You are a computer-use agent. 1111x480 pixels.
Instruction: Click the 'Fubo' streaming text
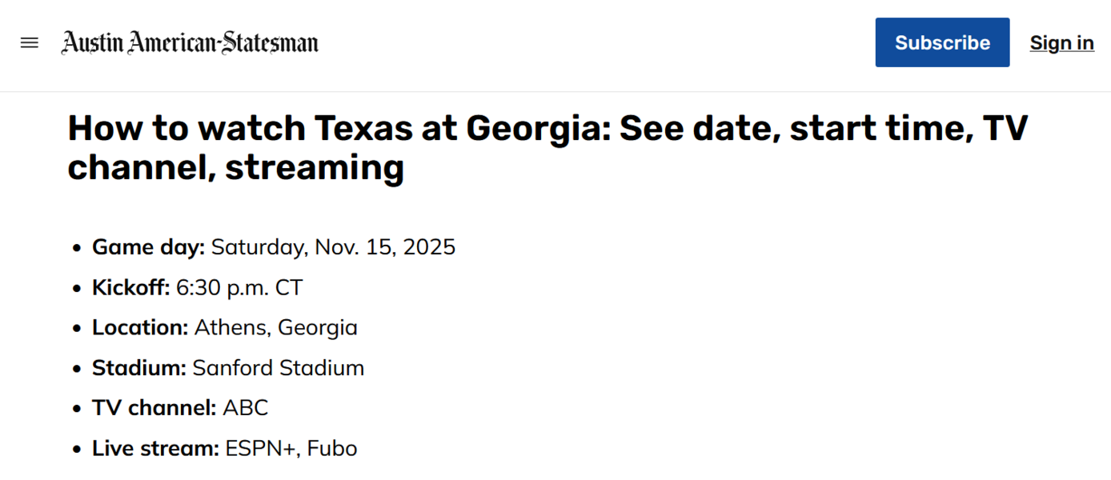(x=332, y=448)
